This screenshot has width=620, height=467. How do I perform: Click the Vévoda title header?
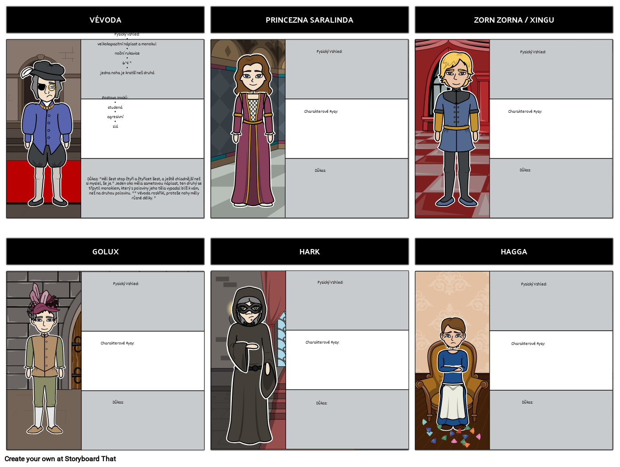[105, 20]
